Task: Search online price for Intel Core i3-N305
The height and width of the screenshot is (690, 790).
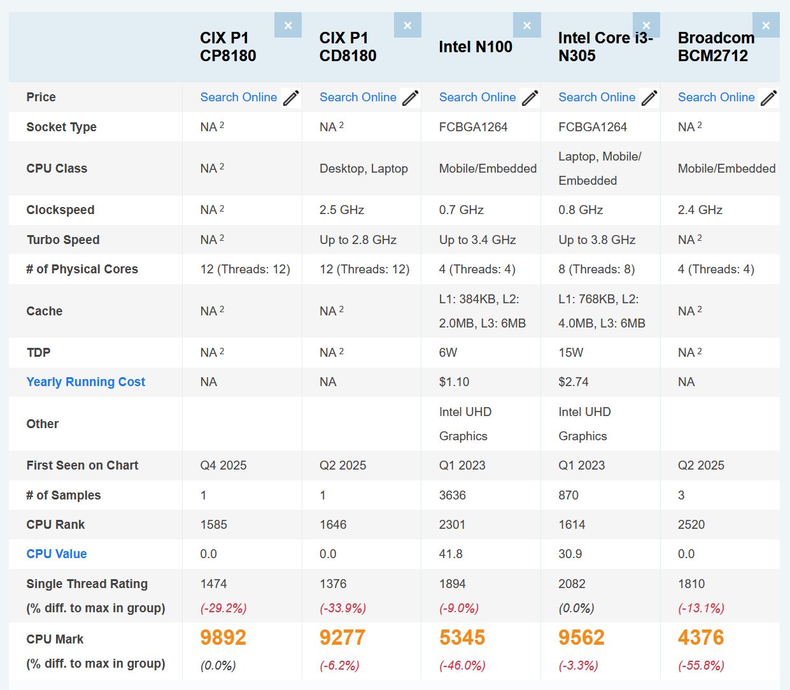Action: point(596,97)
